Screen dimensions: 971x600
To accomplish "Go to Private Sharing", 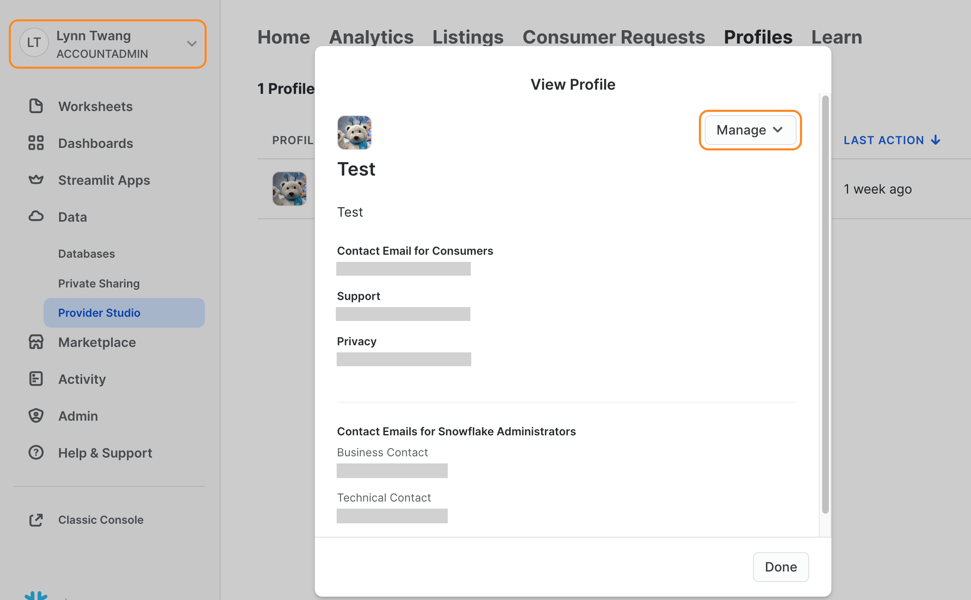I will (99, 283).
